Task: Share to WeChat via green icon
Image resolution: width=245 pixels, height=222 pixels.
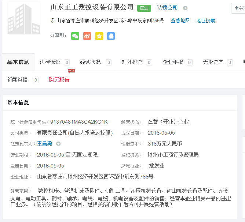Action: [75, 36]
